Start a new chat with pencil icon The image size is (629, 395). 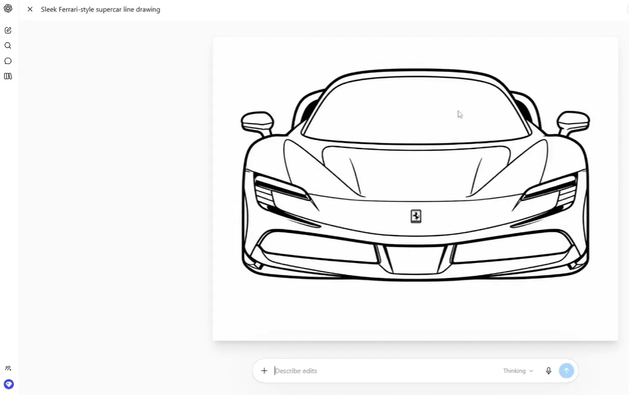point(8,30)
